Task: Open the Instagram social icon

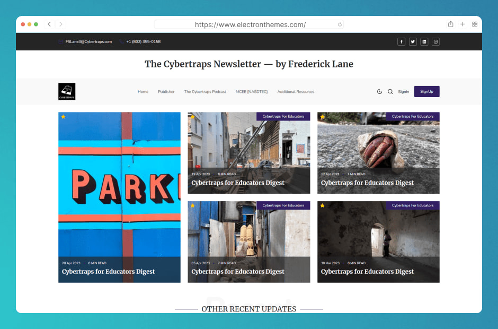Action: pos(435,42)
